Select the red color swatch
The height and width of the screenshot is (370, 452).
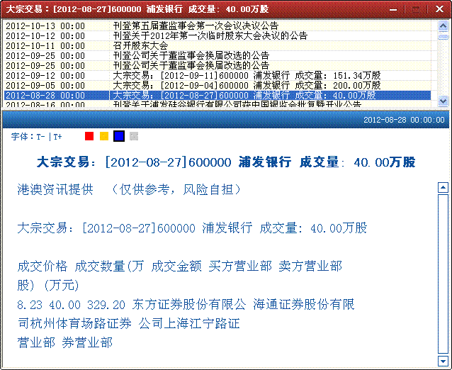click(89, 136)
